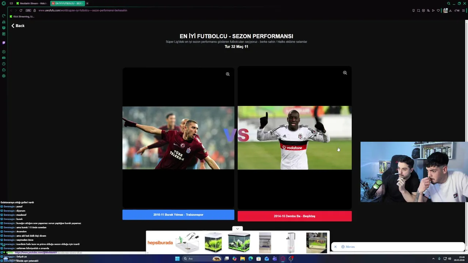This screenshot has height=263, width=468.
Task: Open ad blocker shield in toolbar
Action: (423, 11)
